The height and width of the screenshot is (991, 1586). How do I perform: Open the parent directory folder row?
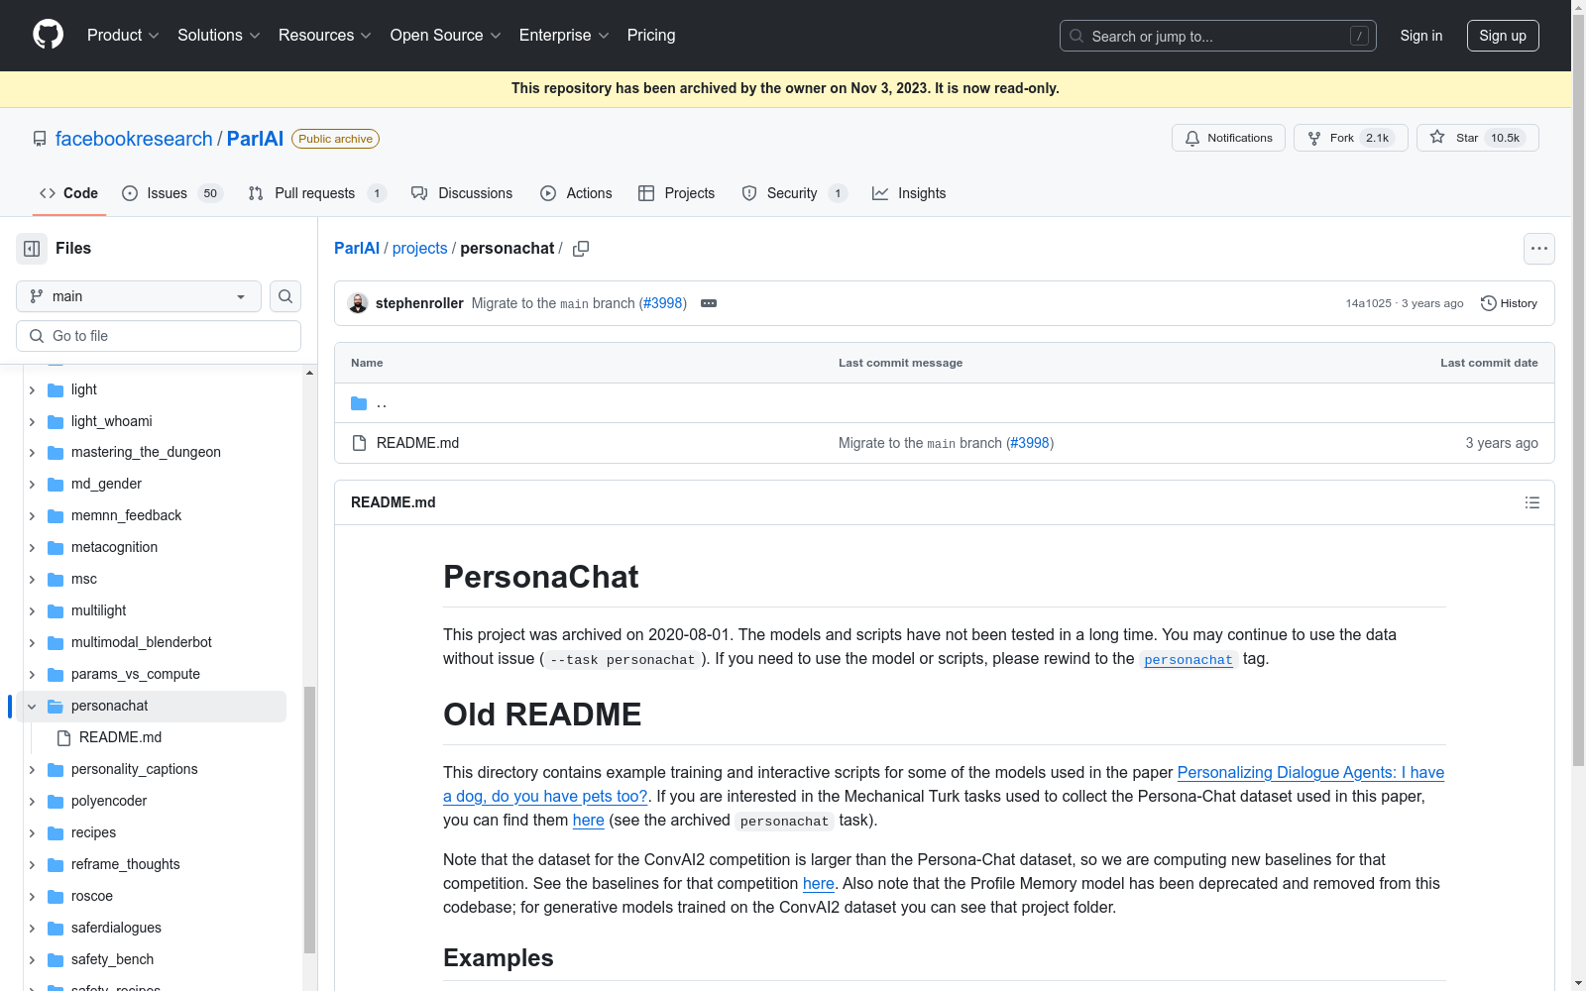944,403
